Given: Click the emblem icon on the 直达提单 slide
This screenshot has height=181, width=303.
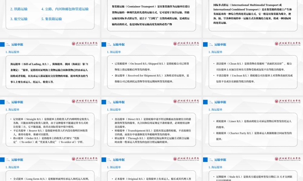Looking at the screenshot, I should [175, 101].
